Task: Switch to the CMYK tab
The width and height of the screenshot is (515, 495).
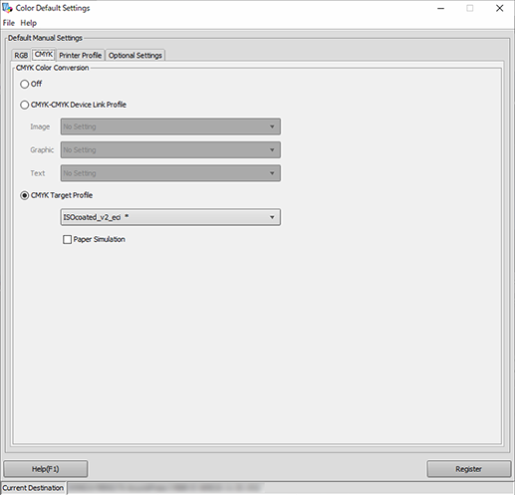Action: pyautogui.click(x=44, y=55)
